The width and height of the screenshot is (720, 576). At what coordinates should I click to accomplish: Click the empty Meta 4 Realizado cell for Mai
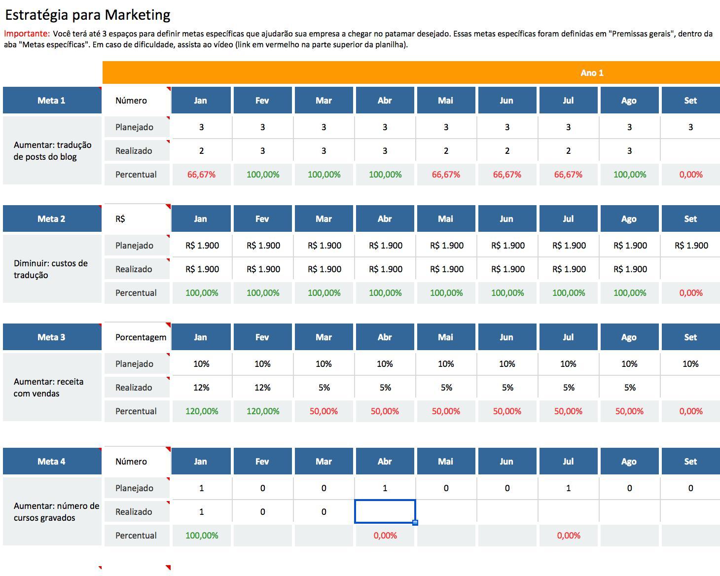coord(446,512)
